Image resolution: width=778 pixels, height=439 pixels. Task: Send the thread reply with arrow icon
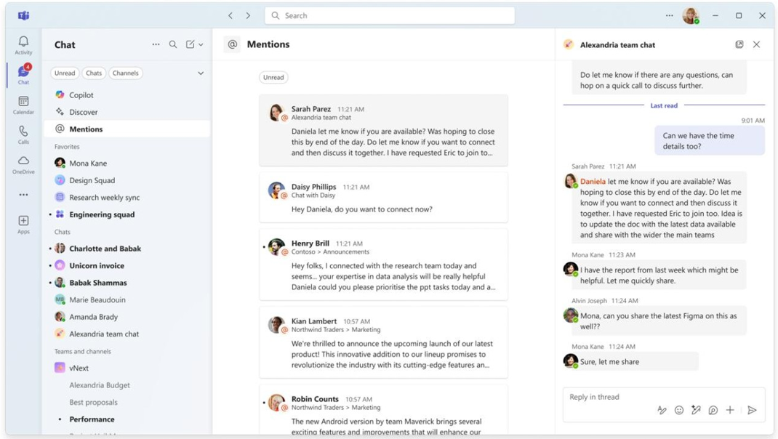click(x=752, y=411)
